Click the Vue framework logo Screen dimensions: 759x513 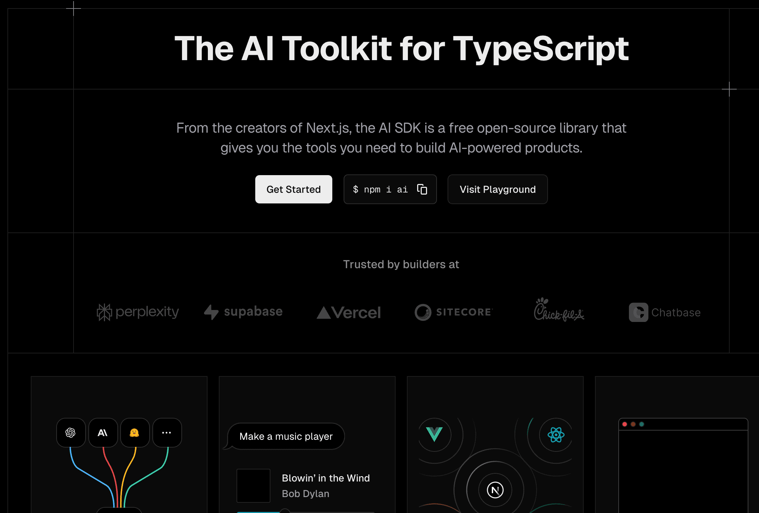pos(434,434)
